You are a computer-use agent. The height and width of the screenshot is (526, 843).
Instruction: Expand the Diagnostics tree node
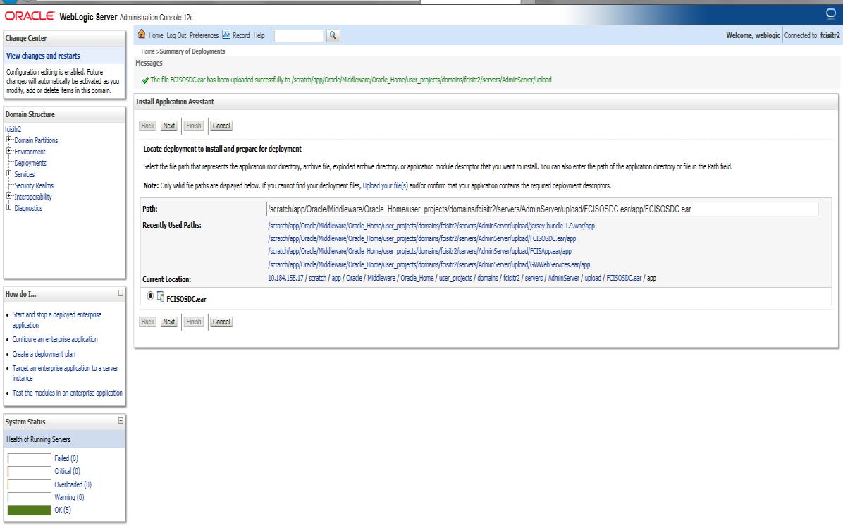pos(8,207)
